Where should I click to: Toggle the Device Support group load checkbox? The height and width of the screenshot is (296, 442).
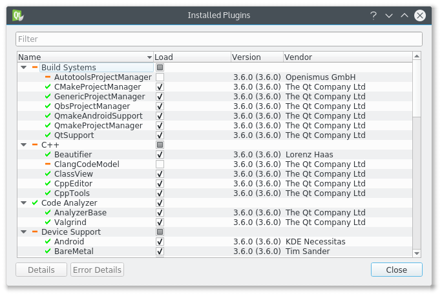pyautogui.click(x=160, y=232)
